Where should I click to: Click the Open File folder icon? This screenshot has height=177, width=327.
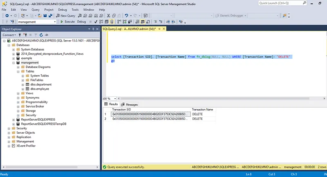[x=40, y=15]
